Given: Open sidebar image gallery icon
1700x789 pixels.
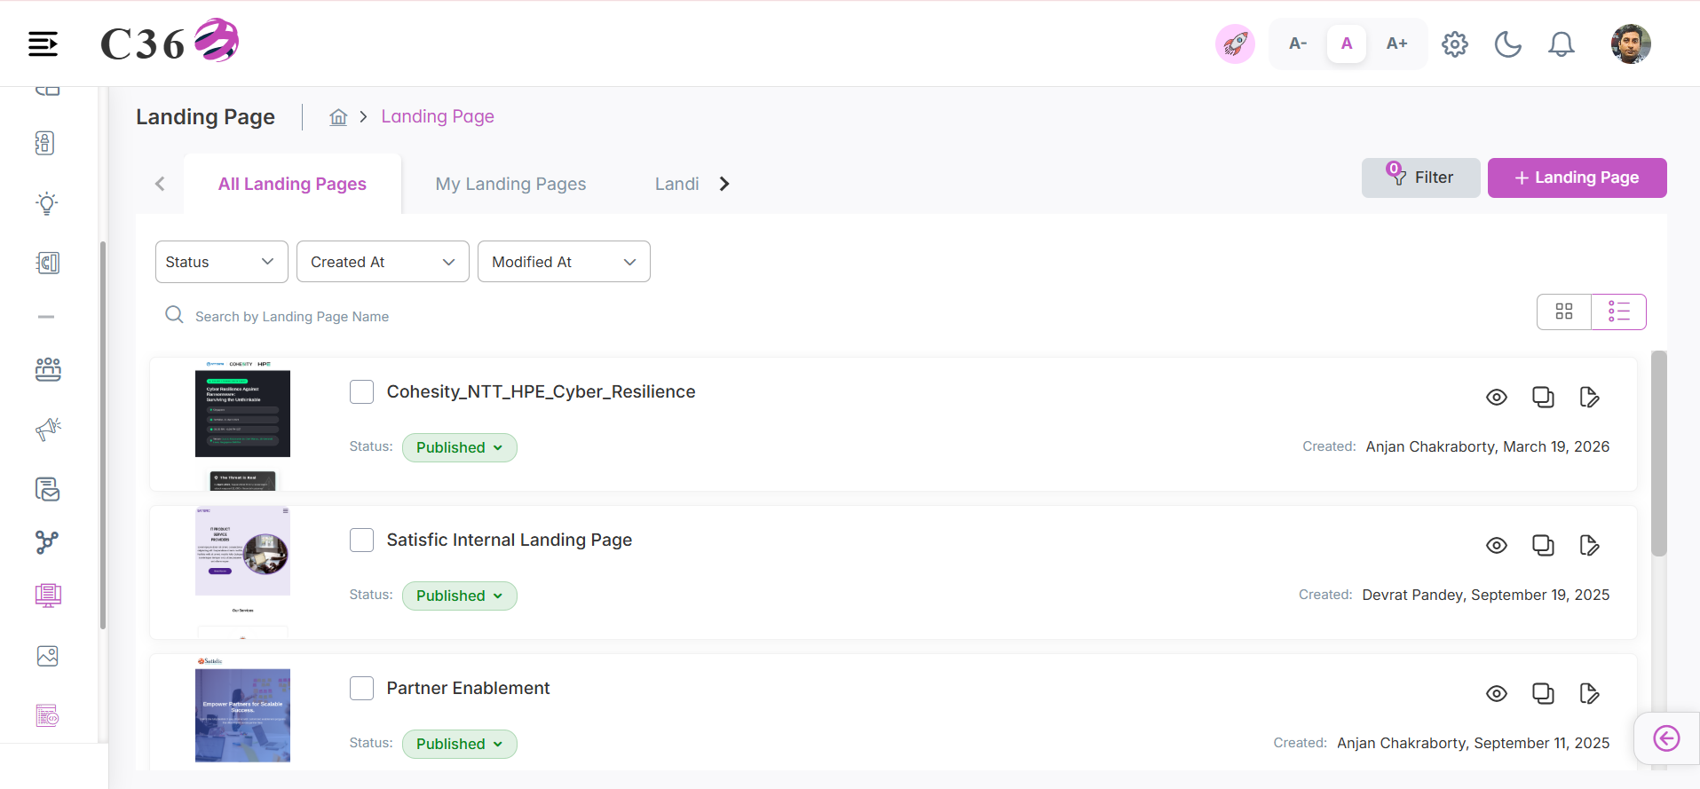Looking at the screenshot, I should pos(47,656).
